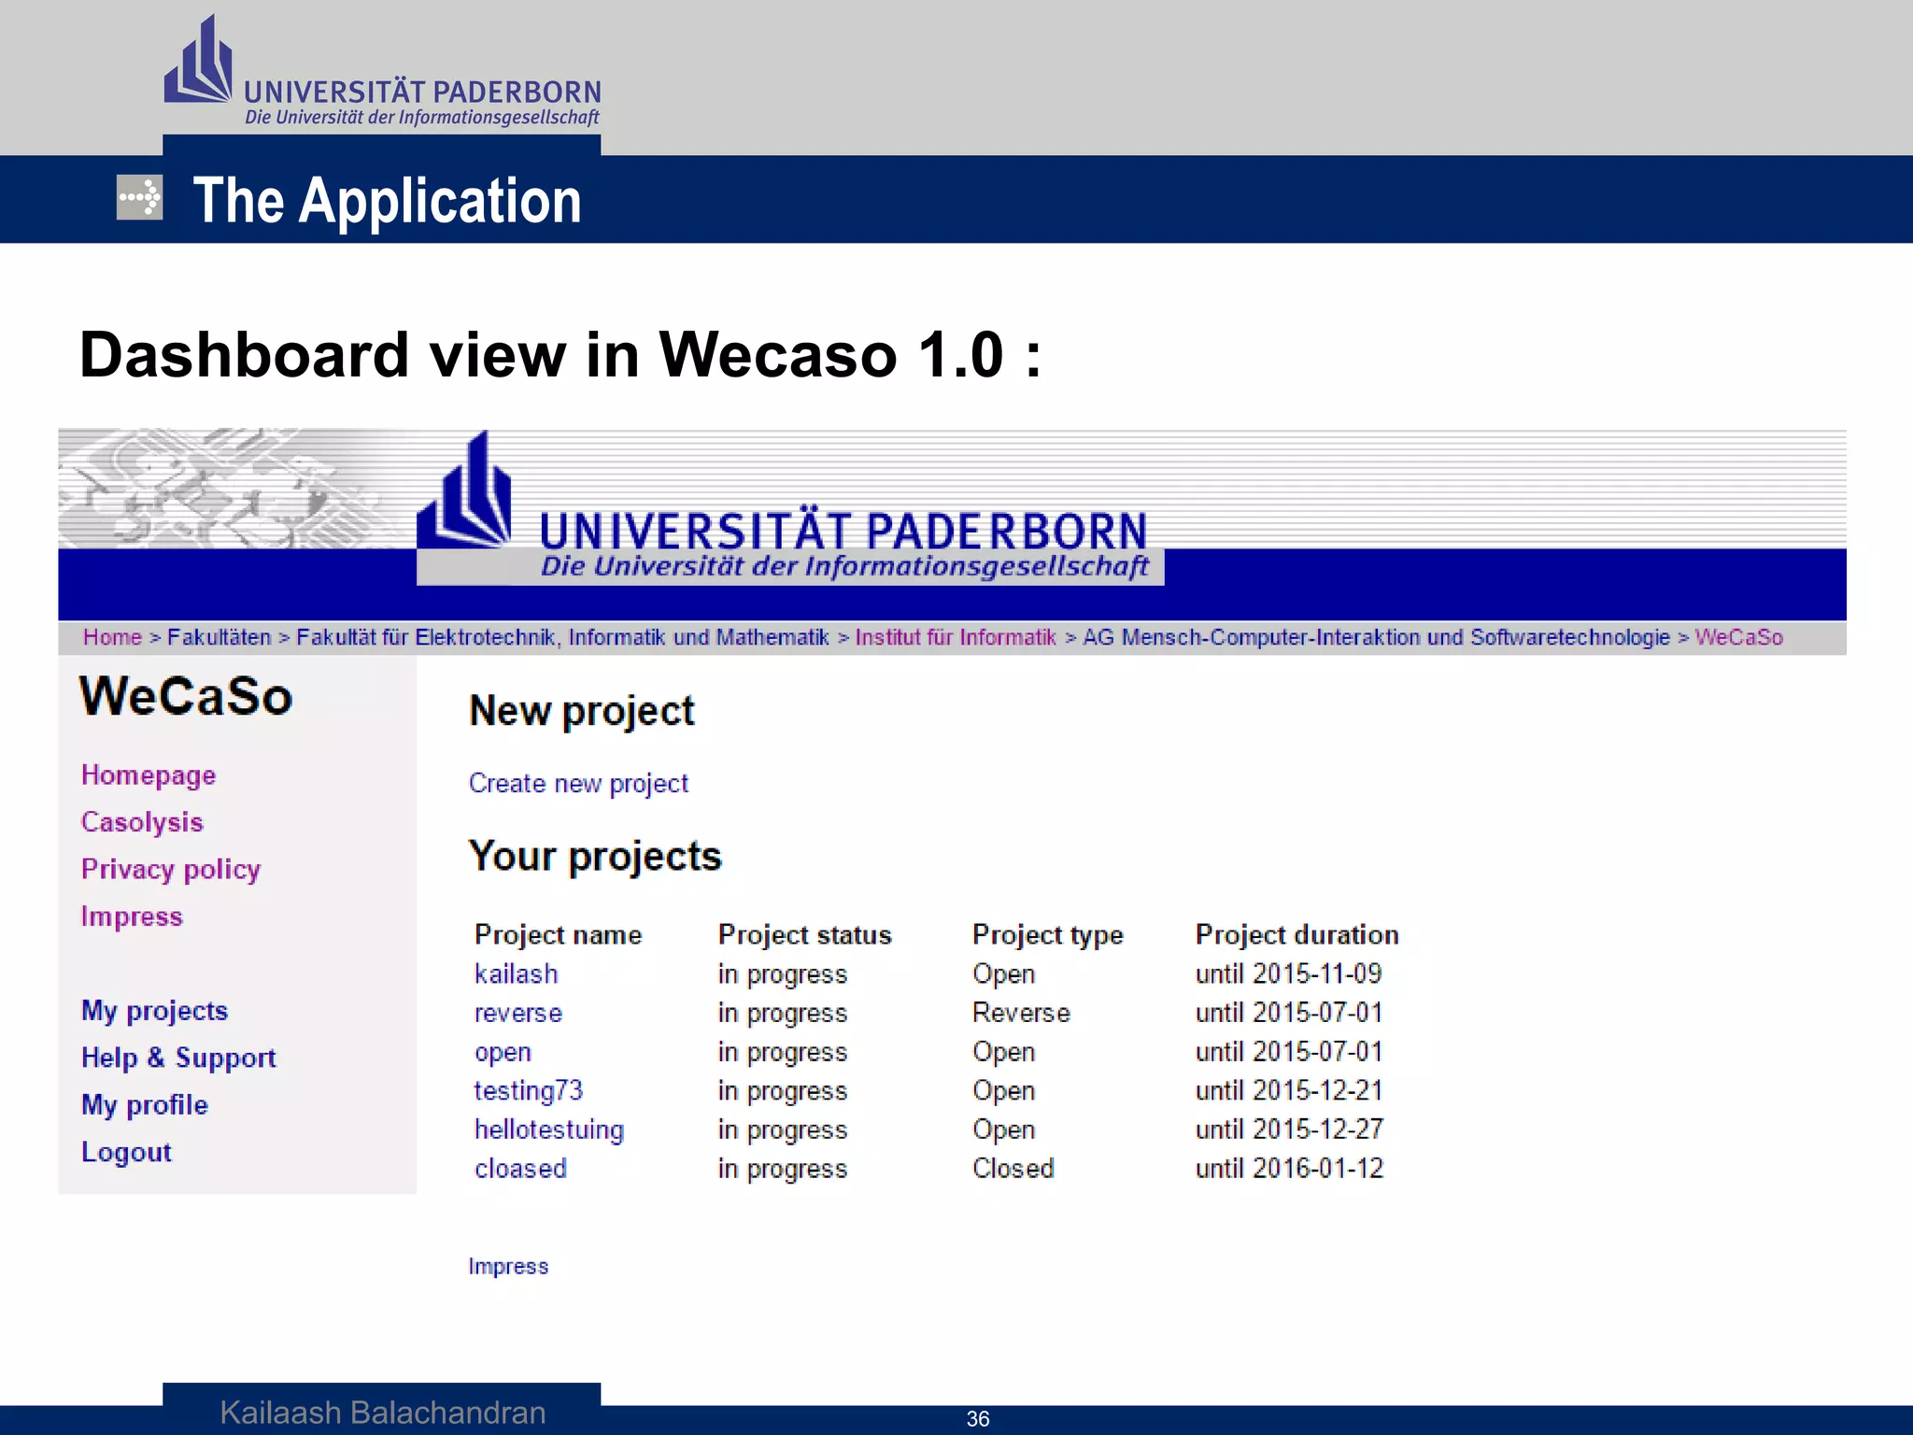
Task: Open the Fakultäten breadcrumb link
Action: tap(219, 637)
